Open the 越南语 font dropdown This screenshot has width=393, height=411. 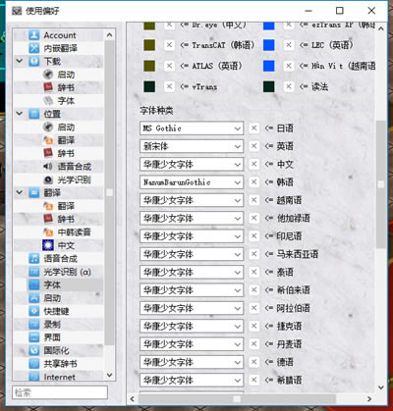(x=192, y=200)
